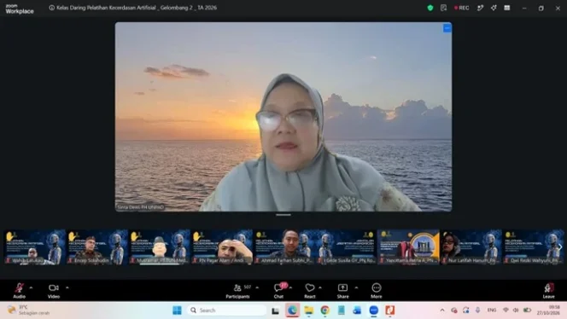Open the Windows Start menu
567x319 pixels.
click(x=177, y=310)
